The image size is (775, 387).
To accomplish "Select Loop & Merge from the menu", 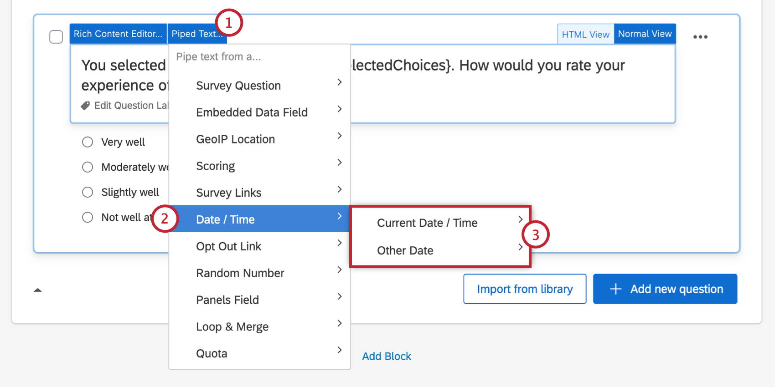I will [x=232, y=326].
